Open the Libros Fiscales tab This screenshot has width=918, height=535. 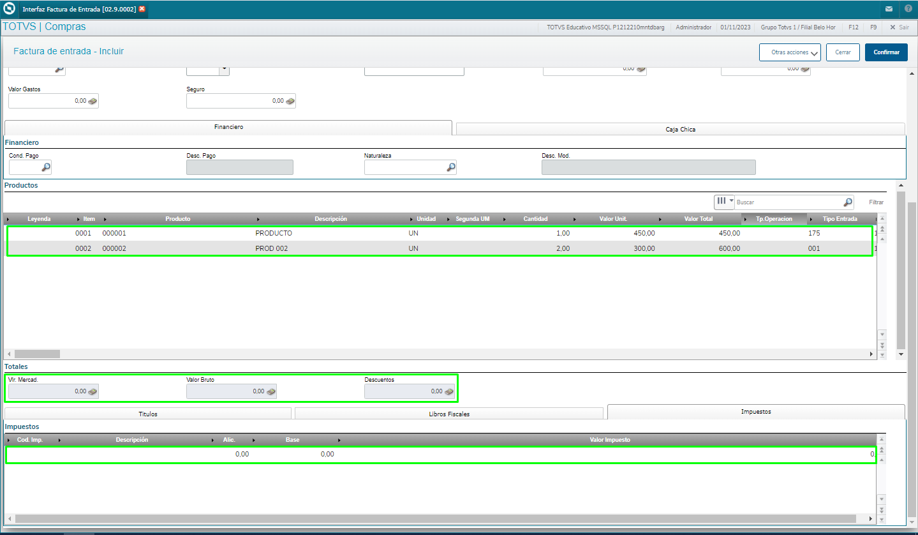pos(449,414)
